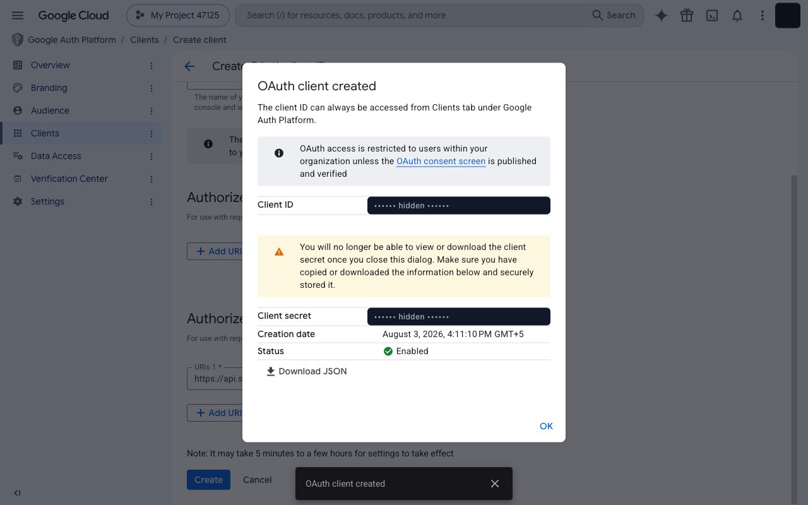Open Branding in the sidebar
This screenshot has width=808, height=505.
(x=49, y=88)
